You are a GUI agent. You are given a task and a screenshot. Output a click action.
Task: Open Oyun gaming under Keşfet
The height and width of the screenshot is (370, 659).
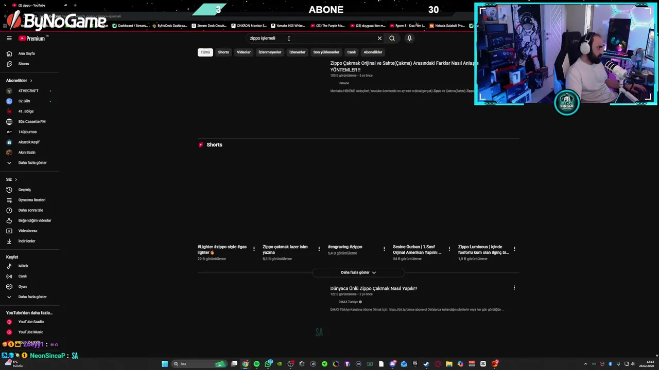[16, 287]
